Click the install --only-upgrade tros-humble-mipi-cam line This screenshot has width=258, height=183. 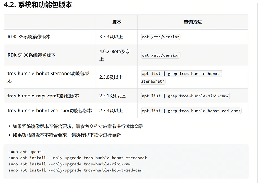(x=70, y=164)
